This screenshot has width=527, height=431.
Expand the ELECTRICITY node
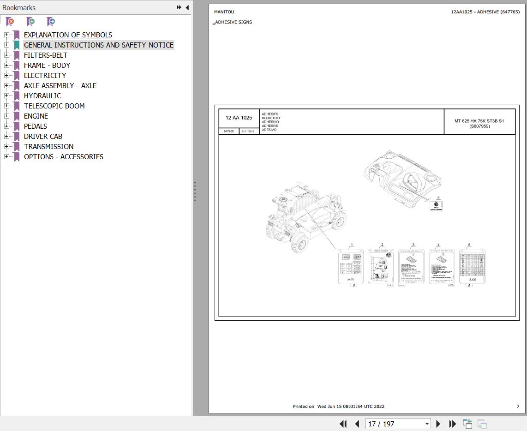[6, 76]
